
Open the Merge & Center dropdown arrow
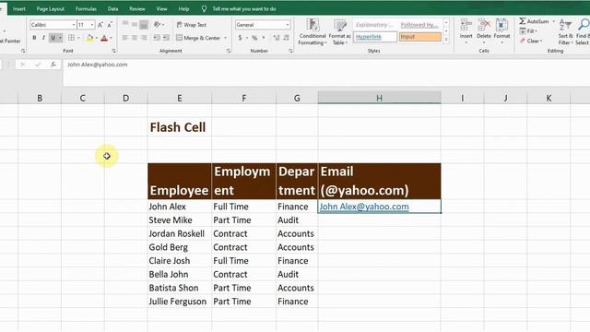tap(225, 38)
